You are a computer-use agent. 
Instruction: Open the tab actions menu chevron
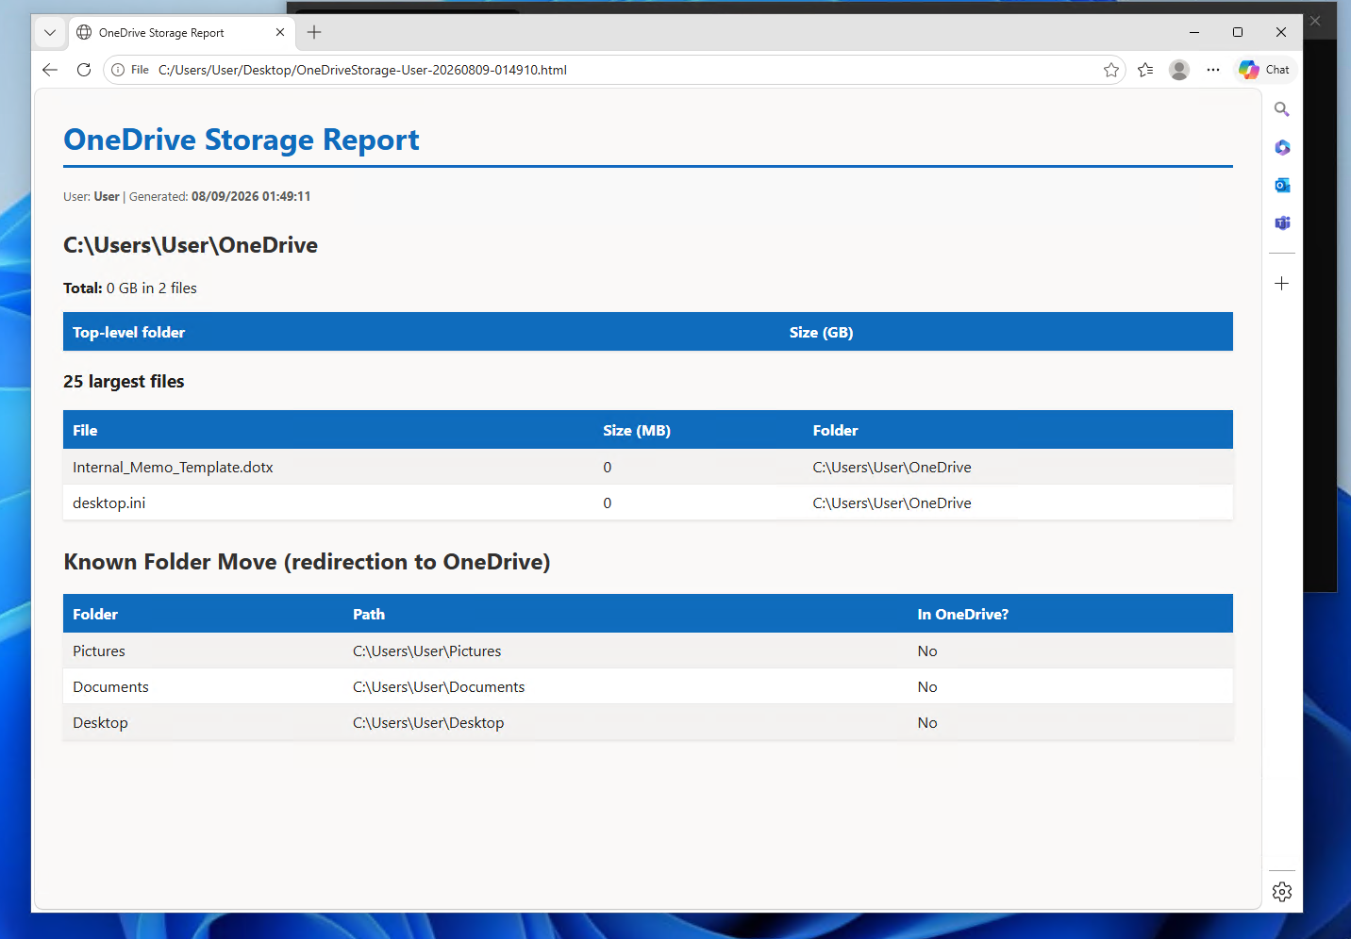pyautogui.click(x=50, y=32)
